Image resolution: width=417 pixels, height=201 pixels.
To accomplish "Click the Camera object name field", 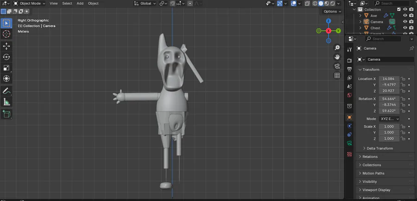I will pos(390,59).
